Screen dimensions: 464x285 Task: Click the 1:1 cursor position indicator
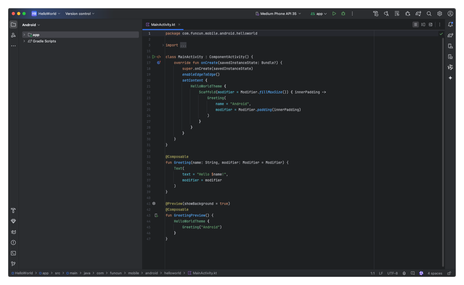coord(373,273)
